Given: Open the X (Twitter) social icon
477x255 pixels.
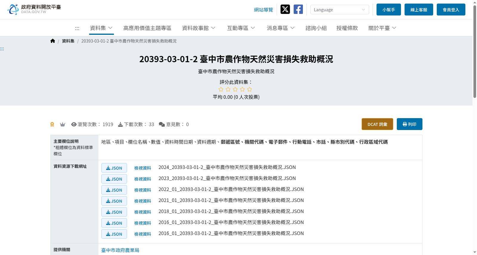Looking at the screenshot, I should click(x=285, y=9).
